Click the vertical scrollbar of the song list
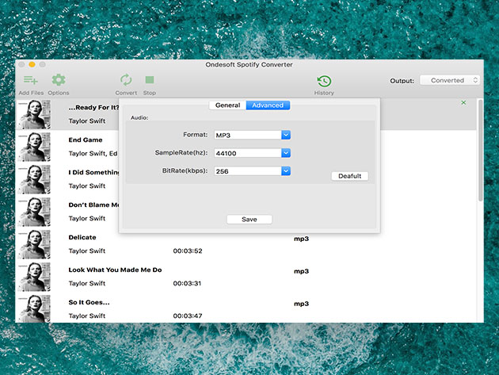The height and width of the screenshot is (375, 499). point(480,151)
